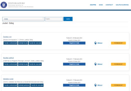
Task: Click PERMANENT badge in Mediator școlar card
Action: pyautogui.click(x=118, y=85)
